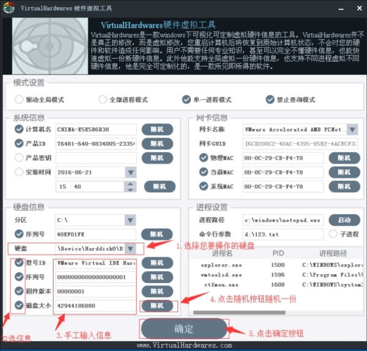Toggle the 当前MAC checkbox
The width and height of the screenshot is (367, 351).
pos(204,172)
